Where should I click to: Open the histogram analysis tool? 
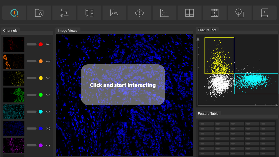(x=114, y=13)
